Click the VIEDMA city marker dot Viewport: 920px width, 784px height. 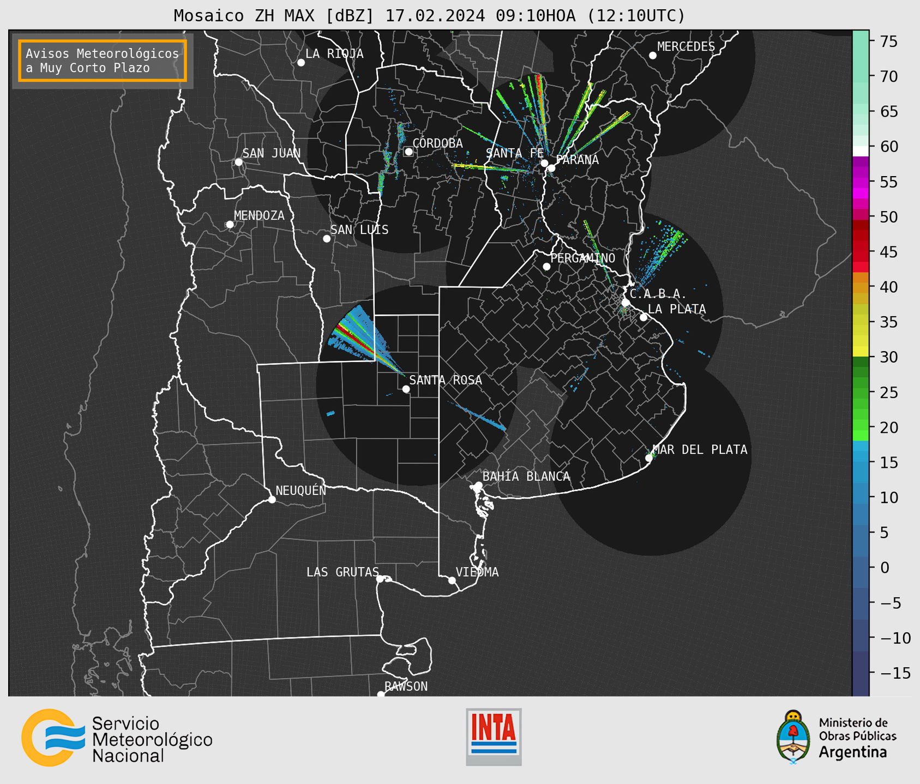pyautogui.click(x=452, y=580)
